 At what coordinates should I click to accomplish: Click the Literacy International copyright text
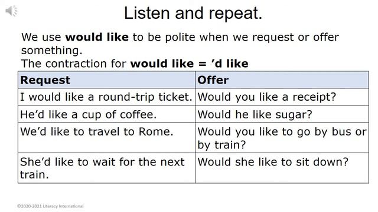click(x=50, y=206)
